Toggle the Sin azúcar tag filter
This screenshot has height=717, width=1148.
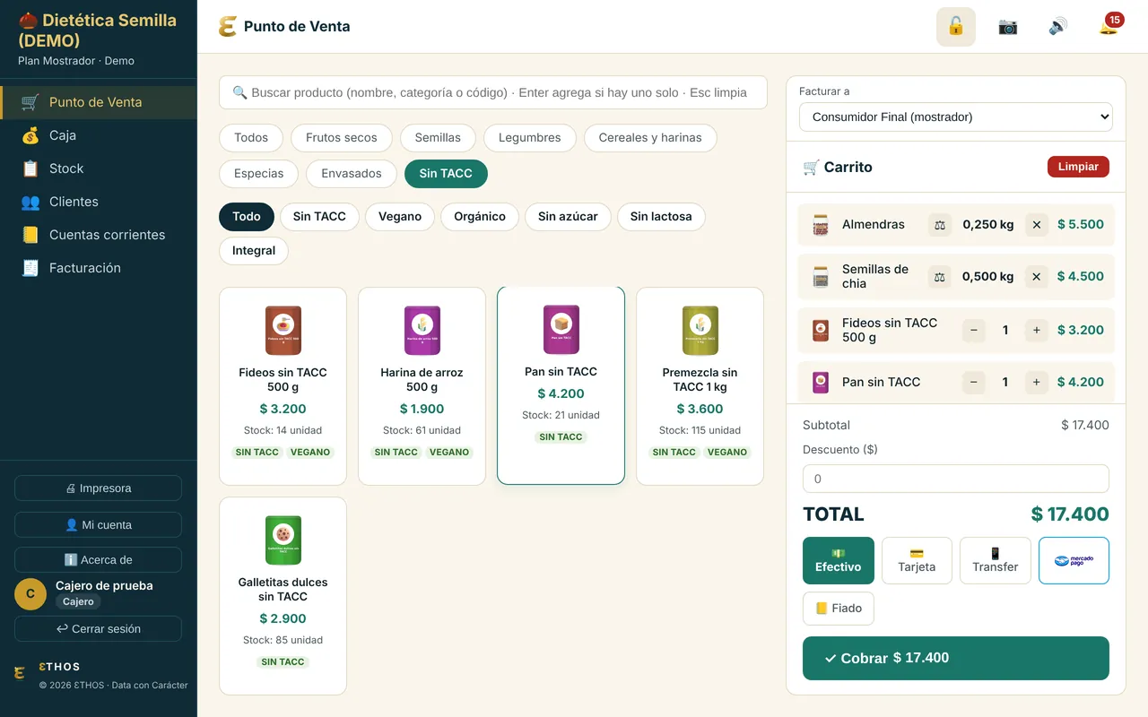pos(568,217)
